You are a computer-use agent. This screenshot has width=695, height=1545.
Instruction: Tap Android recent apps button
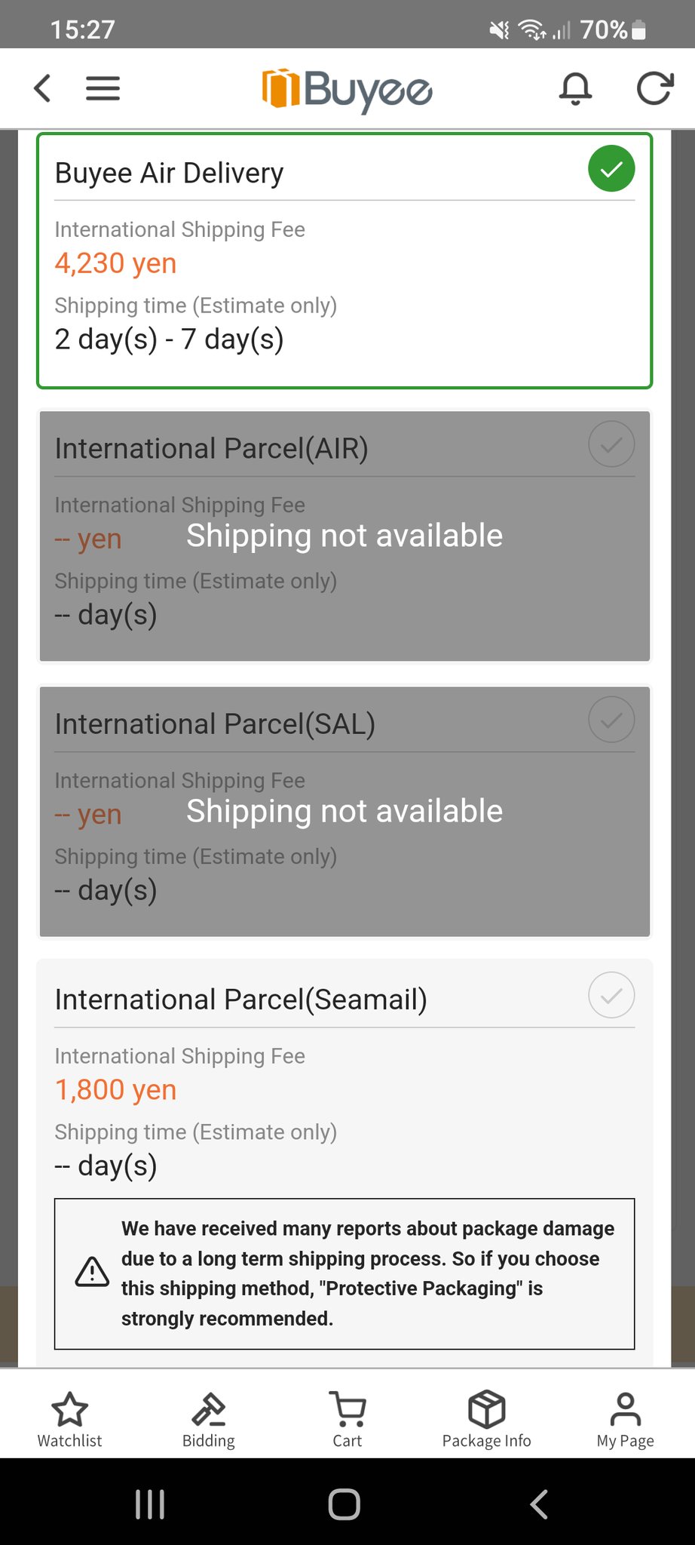[150, 1504]
